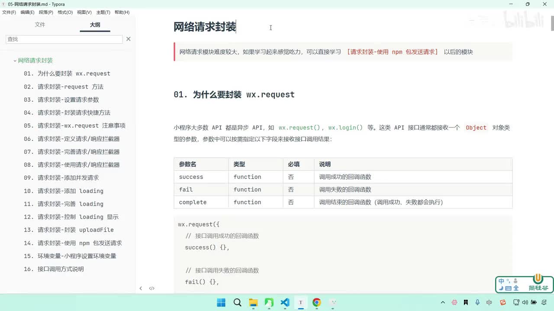The width and height of the screenshot is (554, 311).
Task: Jump to 15. 环境变量-小程序设置环境变量
Action: click(70, 256)
